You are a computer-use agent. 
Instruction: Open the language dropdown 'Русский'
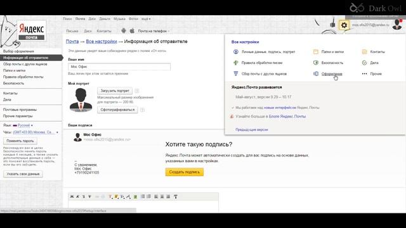click(24, 125)
